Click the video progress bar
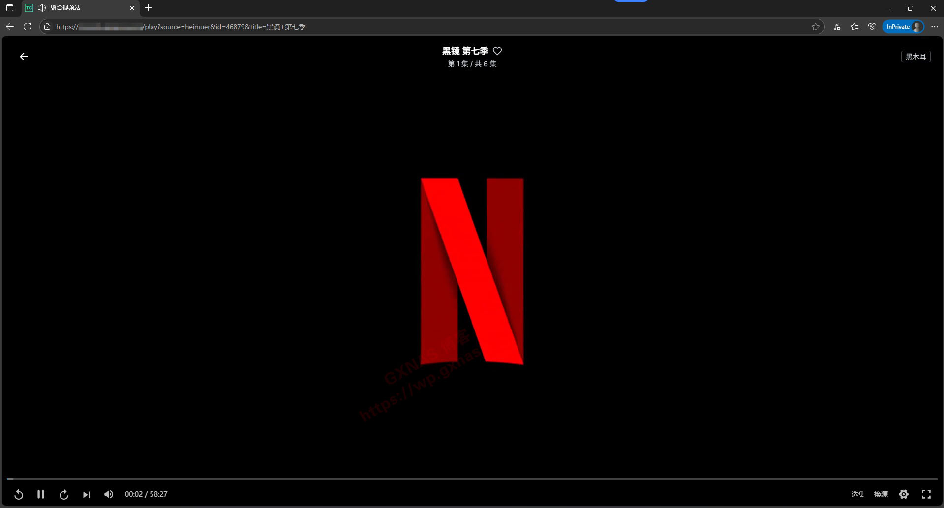 pos(472,478)
